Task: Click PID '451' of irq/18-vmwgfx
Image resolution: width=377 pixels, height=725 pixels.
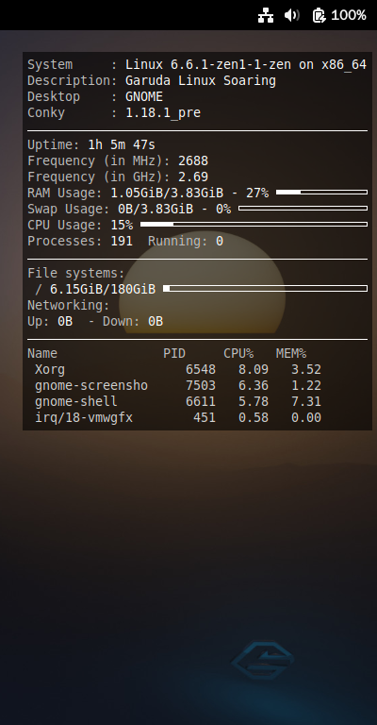Action: pyautogui.click(x=205, y=418)
